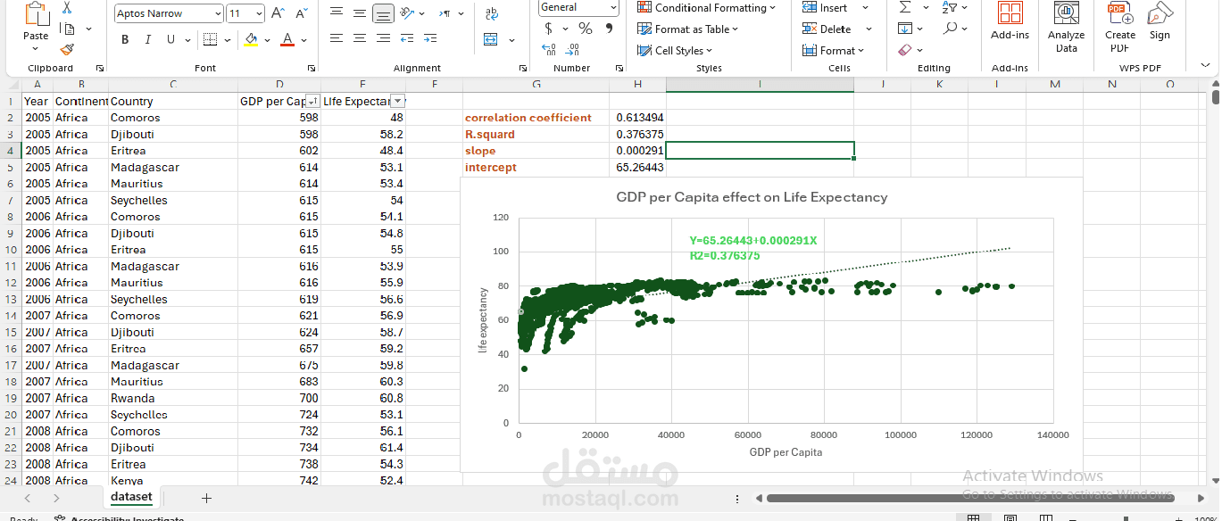
Task: Click the Format Painter brush
Action: click(67, 50)
